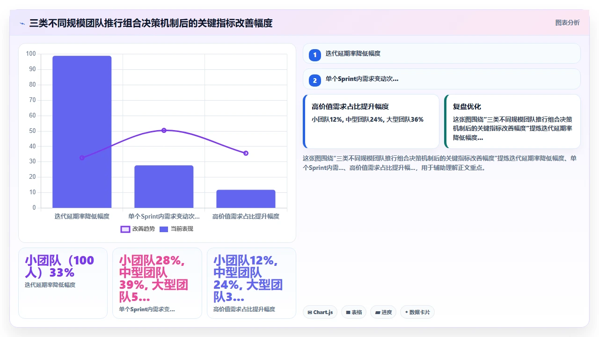Click the 当前表现 blue legend swatch

pos(164,229)
